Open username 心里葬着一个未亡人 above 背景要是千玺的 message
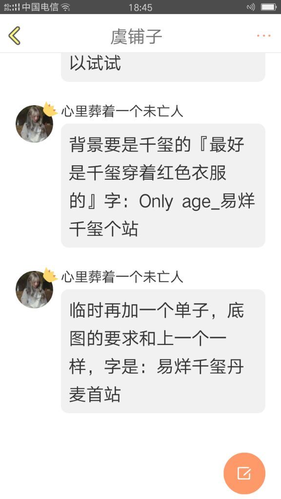The image size is (281, 499). point(122,112)
